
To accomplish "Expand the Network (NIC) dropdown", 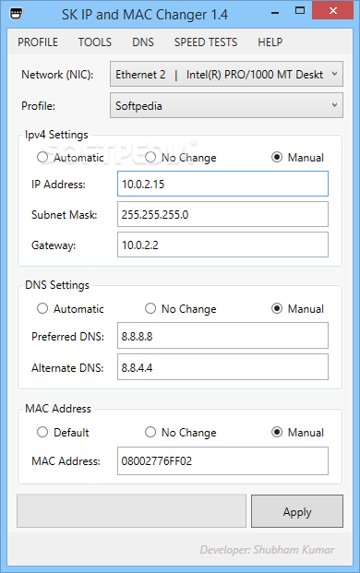I will point(226,74).
